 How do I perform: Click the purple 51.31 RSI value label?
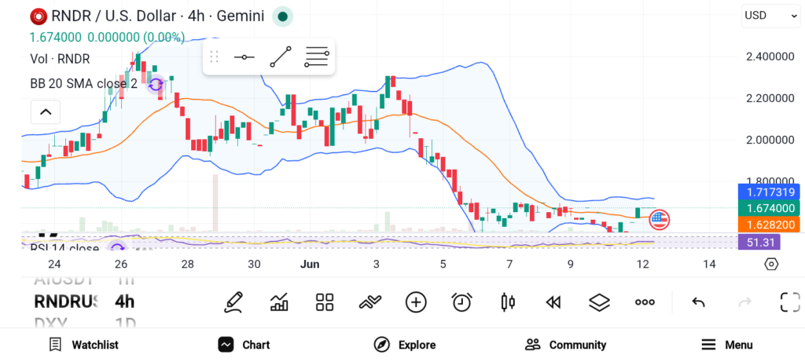[759, 242]
